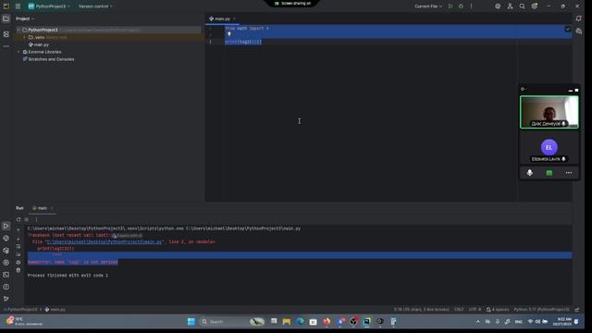The image size is (592, 333).
Task: Open the Notifications bell icon
Action: coord(579,18)
